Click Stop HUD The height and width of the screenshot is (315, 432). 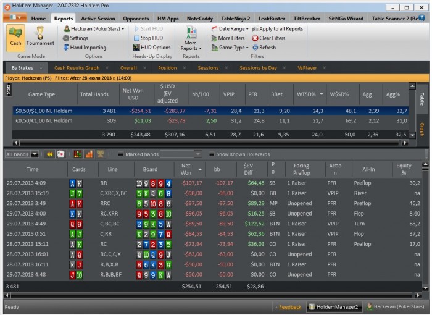pyautogui.click(x=149, y=38)
